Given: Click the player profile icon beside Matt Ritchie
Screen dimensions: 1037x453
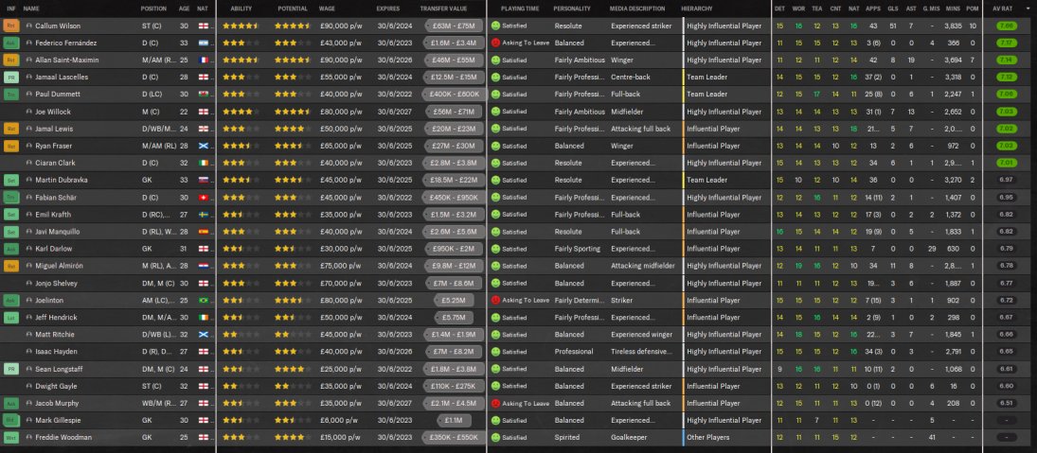Looking at the screenshot, I should 29,335.
